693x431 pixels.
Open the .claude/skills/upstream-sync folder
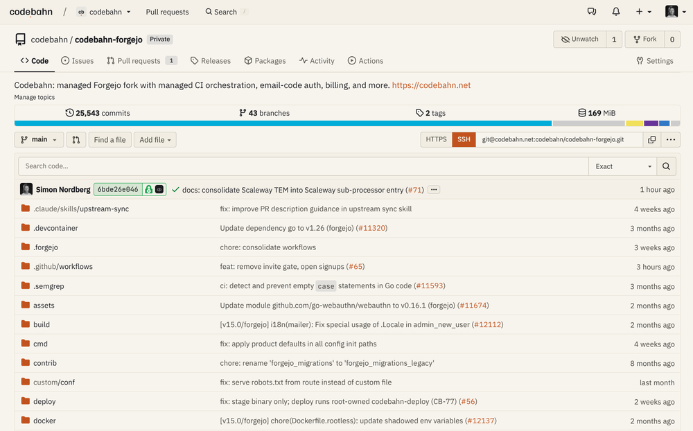81,209
